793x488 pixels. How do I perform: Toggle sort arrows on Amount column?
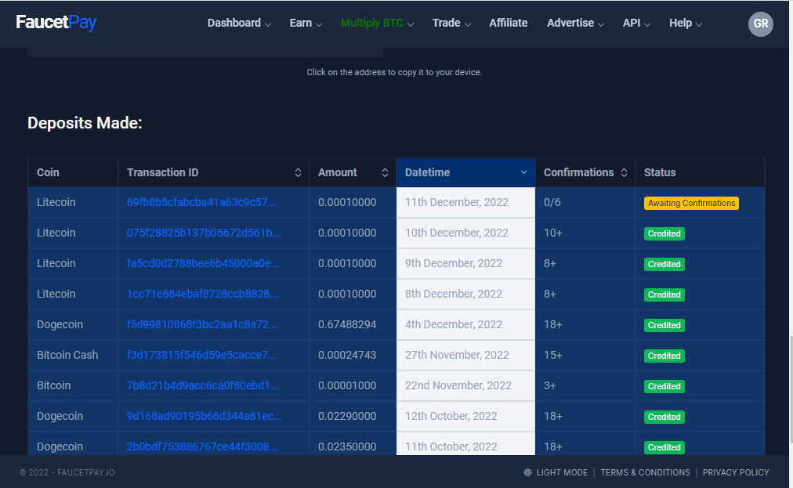click(x=385, y=172)
